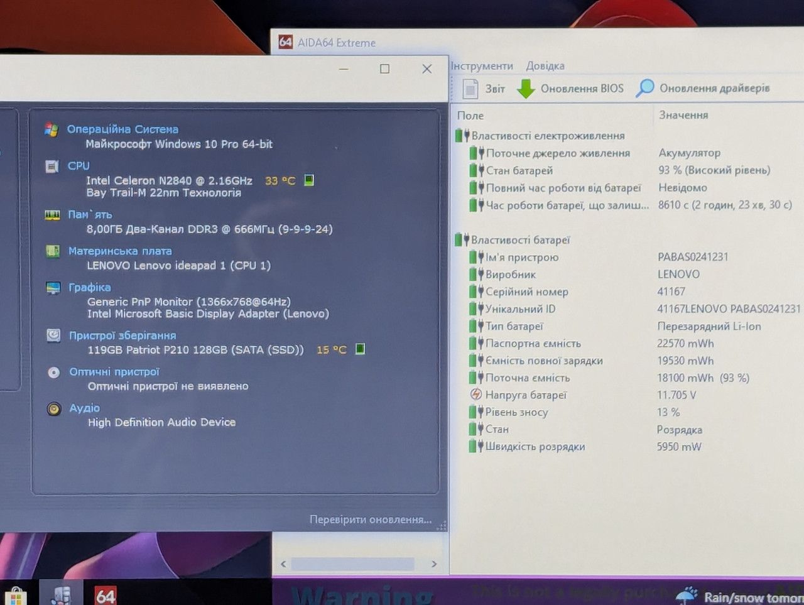Click the value 8610 с remaining battery time

pyautogui.click(x=725, y=205)
